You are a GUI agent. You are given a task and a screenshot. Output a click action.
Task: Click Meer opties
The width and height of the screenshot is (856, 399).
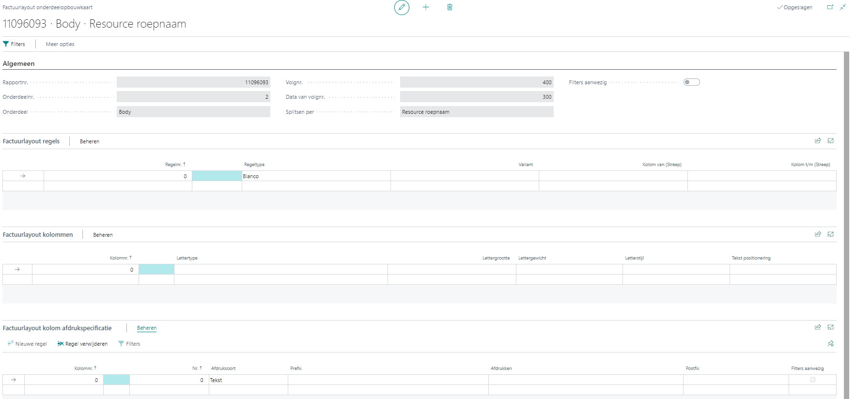(x=60, y=44)
